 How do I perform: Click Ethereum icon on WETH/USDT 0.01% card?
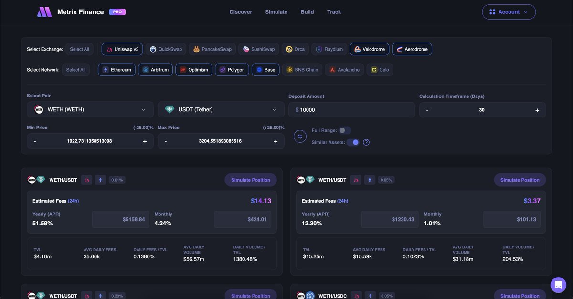(100, 180)
